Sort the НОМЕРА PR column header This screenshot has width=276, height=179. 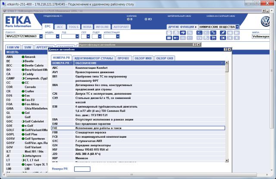(x=62, y=63)
